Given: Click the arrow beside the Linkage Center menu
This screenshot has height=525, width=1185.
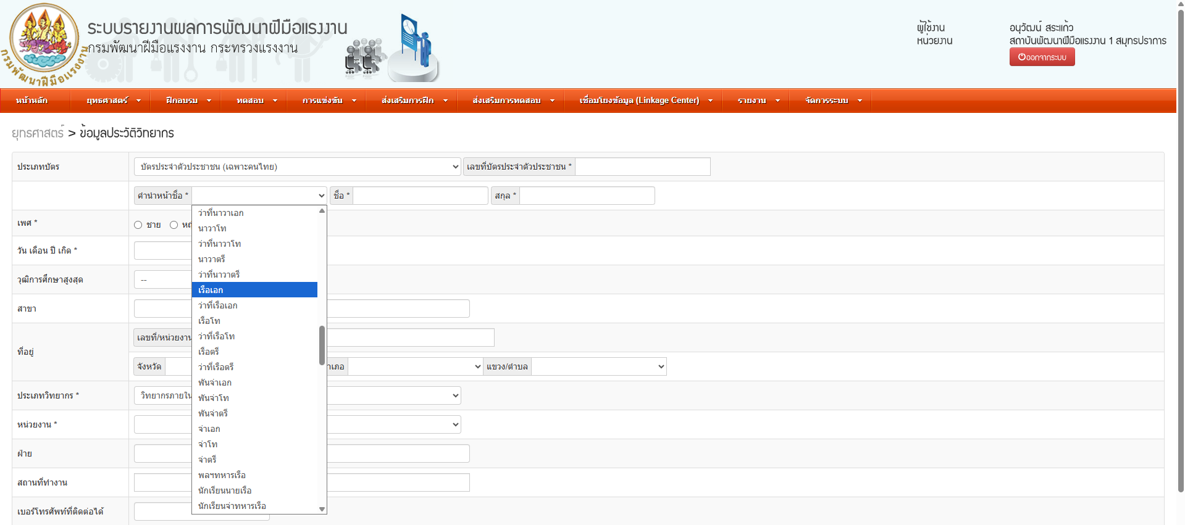Looking at the screenshot, I should point(710,101).
